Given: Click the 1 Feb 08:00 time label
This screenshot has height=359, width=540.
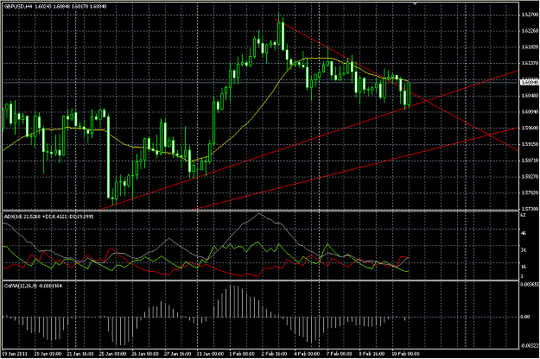Looking at the screenshot, I should coord(242,354).
